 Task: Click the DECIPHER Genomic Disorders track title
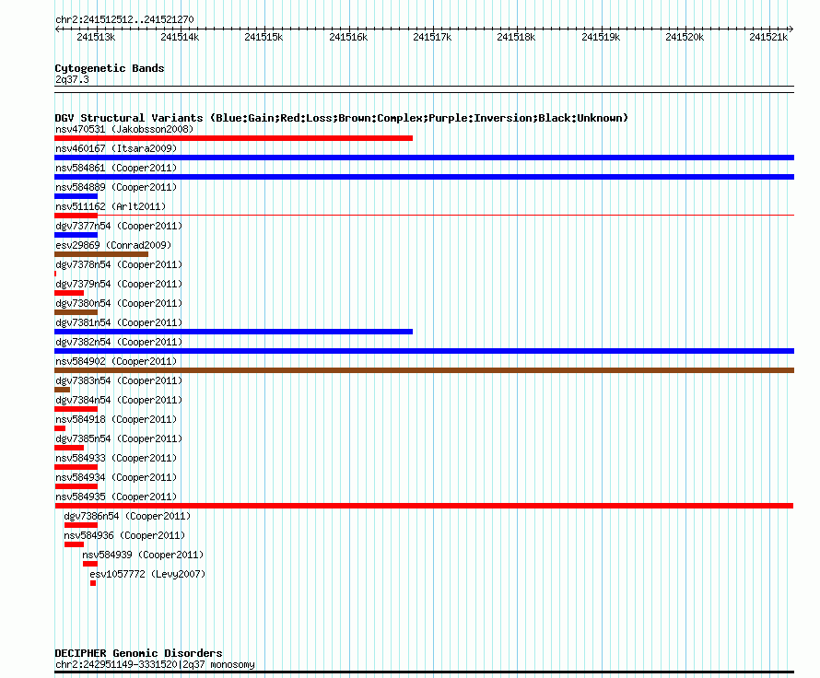pyautogui.click(x=138, y=653)
